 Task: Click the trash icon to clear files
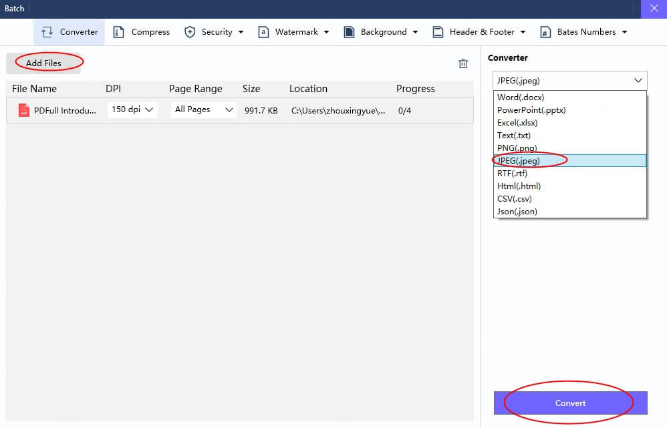click(463, 63)
